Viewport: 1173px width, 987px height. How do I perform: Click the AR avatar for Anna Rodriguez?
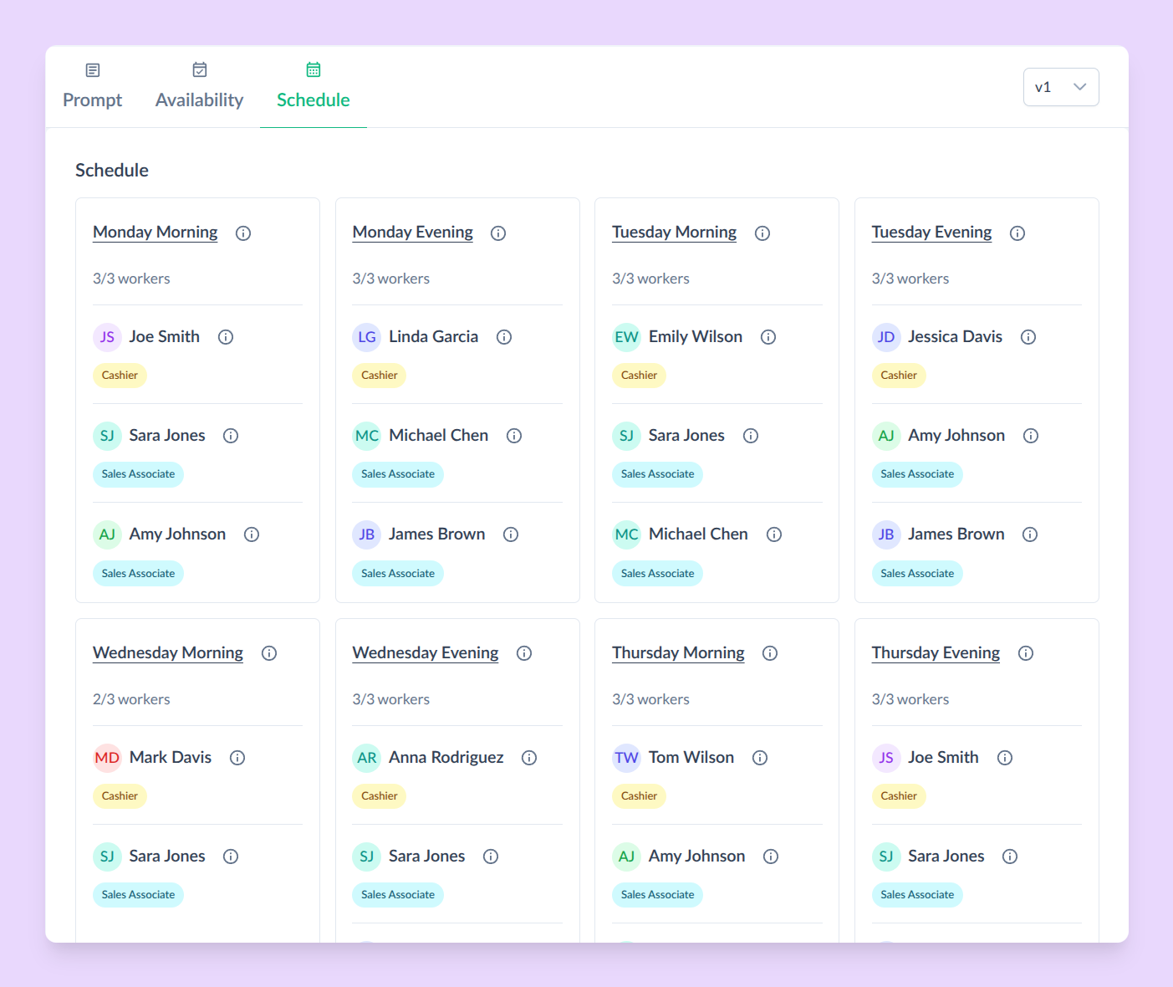coord(367,758)
